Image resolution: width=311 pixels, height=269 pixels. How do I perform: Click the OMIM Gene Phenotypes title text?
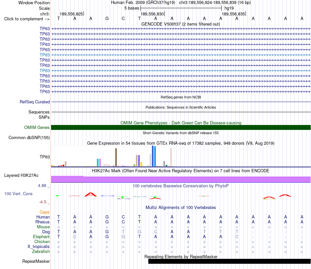pyautogui.click(x=181, y=123)
